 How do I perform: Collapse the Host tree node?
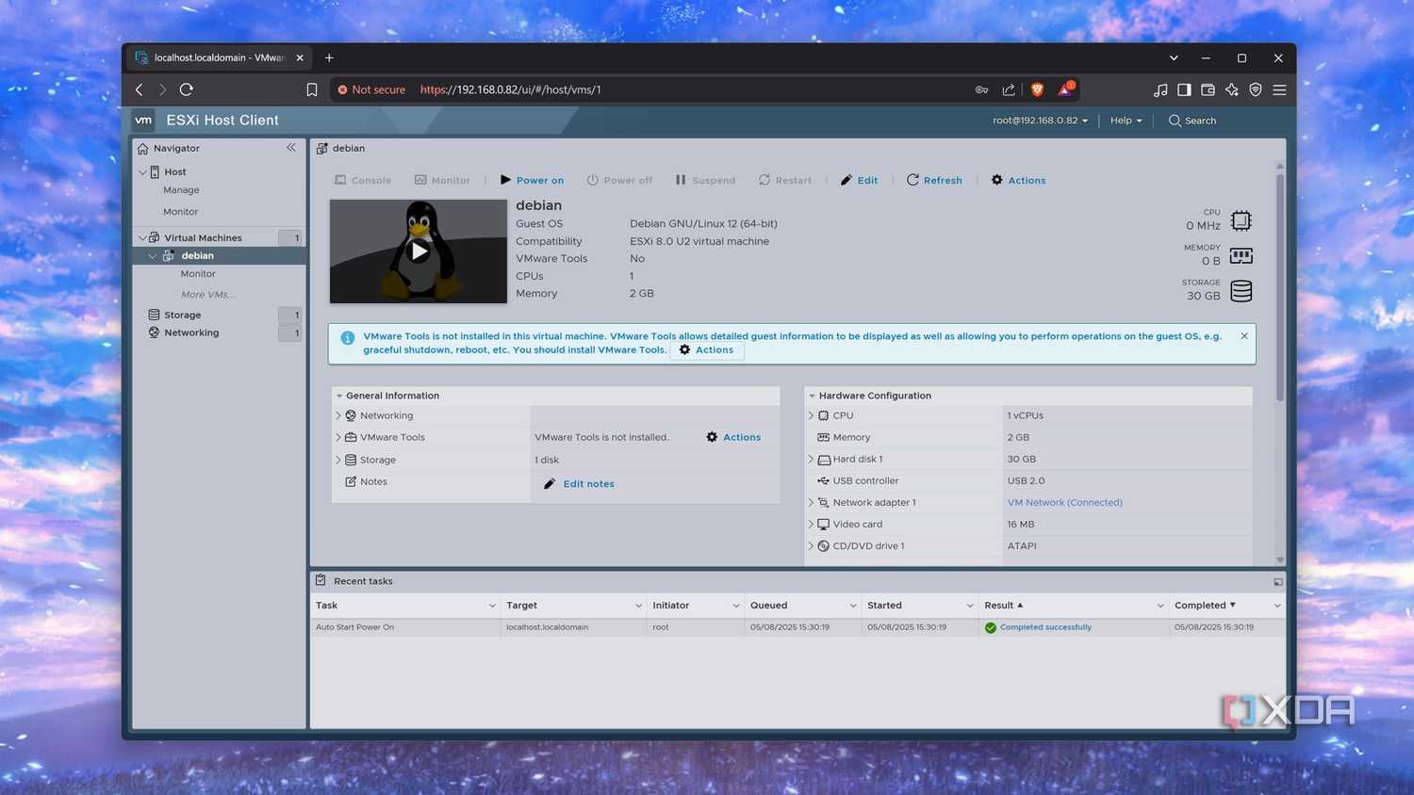[143, 172]
